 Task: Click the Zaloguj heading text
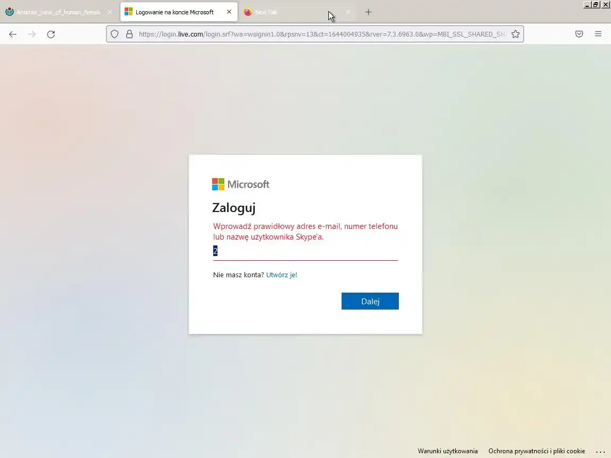(x=234, y=208)
